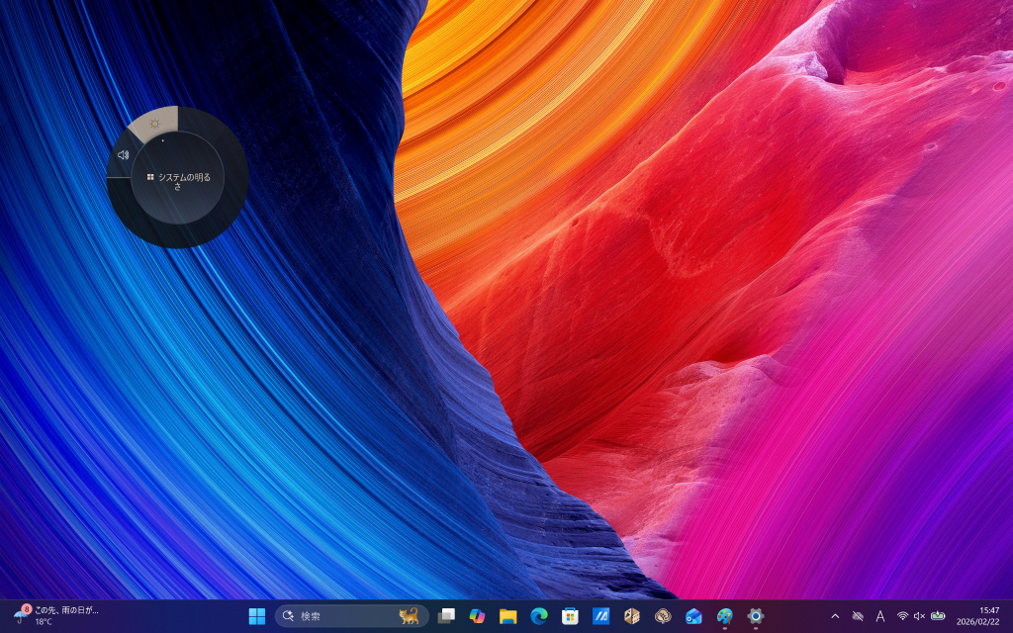
Task: Click the cat image in search box
Action: tap(409, 616)
